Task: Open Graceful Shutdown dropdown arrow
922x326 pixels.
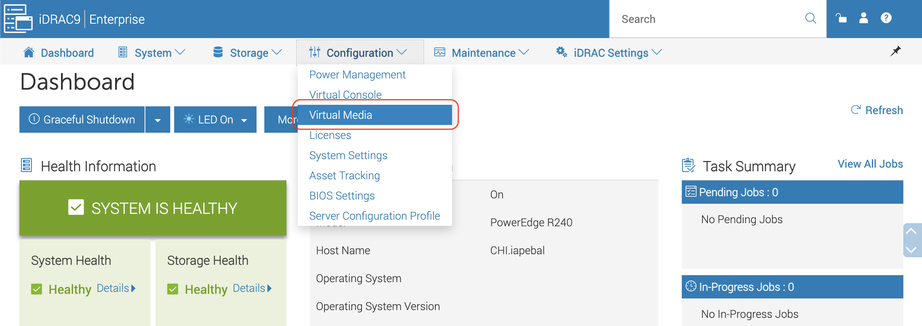Action: coord(158,120)
